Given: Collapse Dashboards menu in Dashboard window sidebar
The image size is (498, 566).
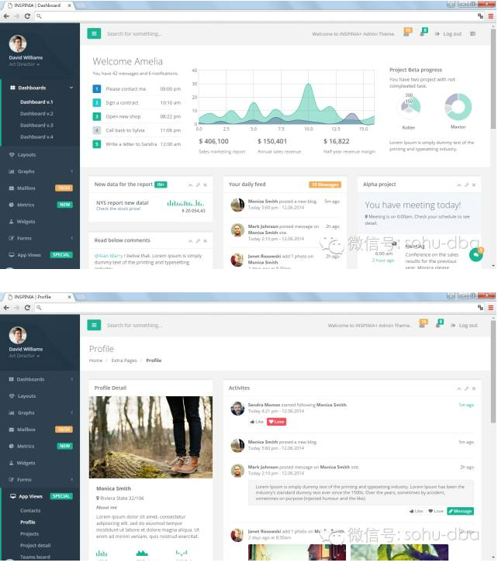Looking at the screenshot, I should (x=40, y=88).
